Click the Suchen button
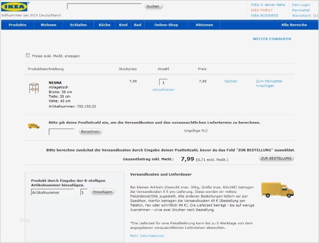The width and height of the screenshot is (319, 243). [154, 6]
